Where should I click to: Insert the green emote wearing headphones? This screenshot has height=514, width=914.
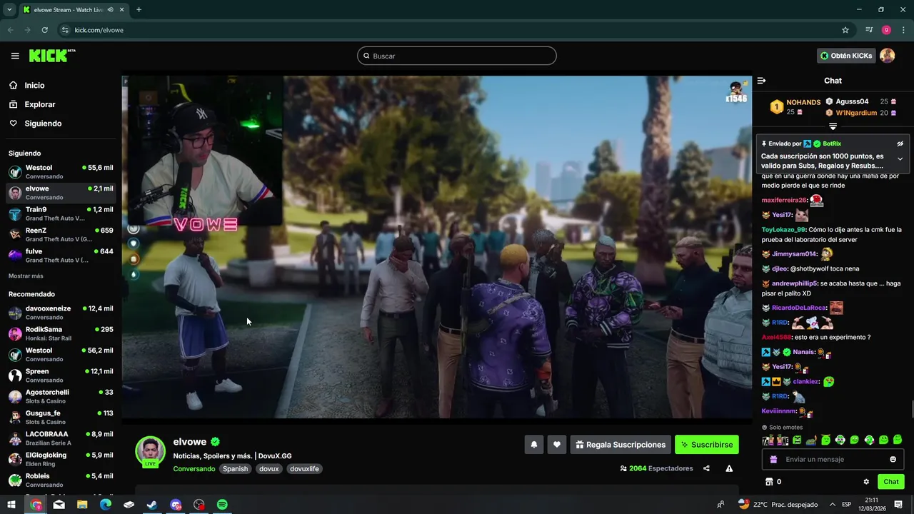coord(840,440)
